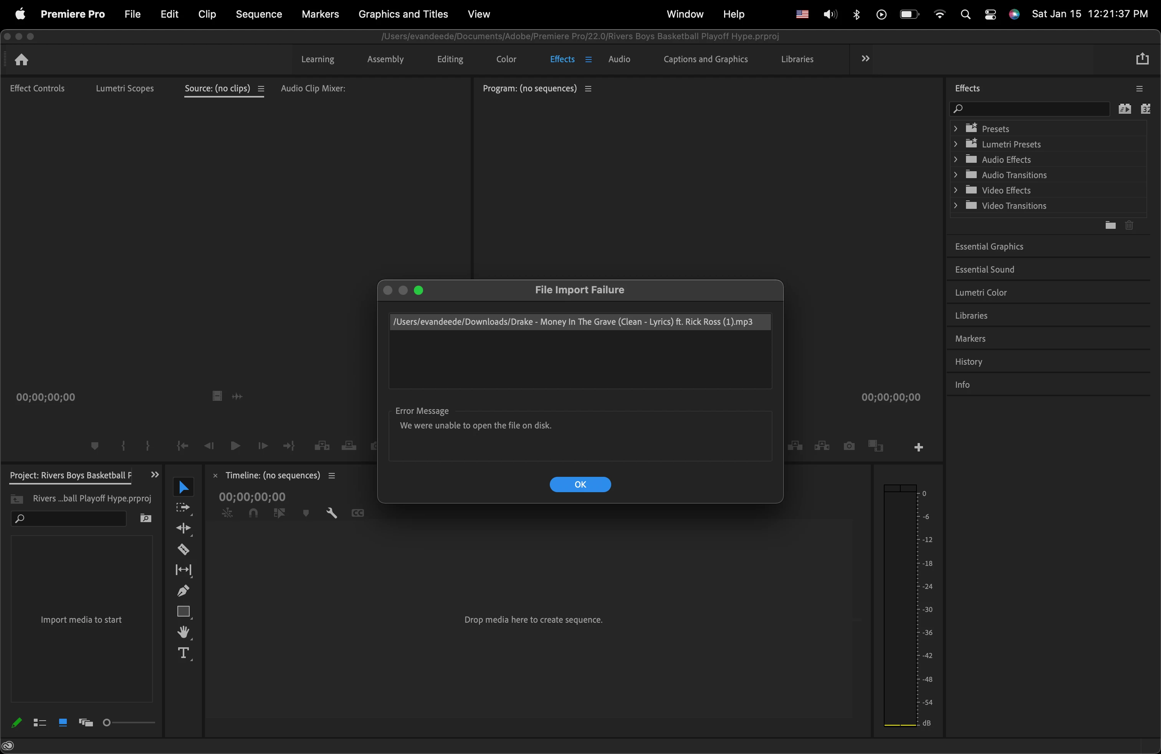Select the Pen tool
1161x754 pixels.
[x=184, y=590]
